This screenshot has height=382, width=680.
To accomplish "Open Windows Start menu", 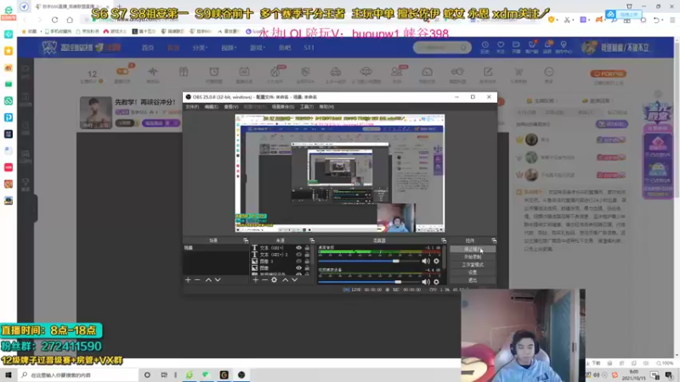I will click(8, 374).
